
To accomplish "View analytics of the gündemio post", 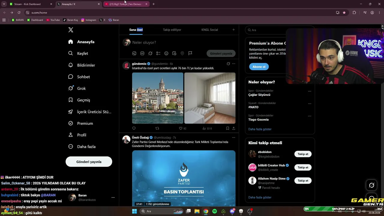I will [x=207, y=128].
